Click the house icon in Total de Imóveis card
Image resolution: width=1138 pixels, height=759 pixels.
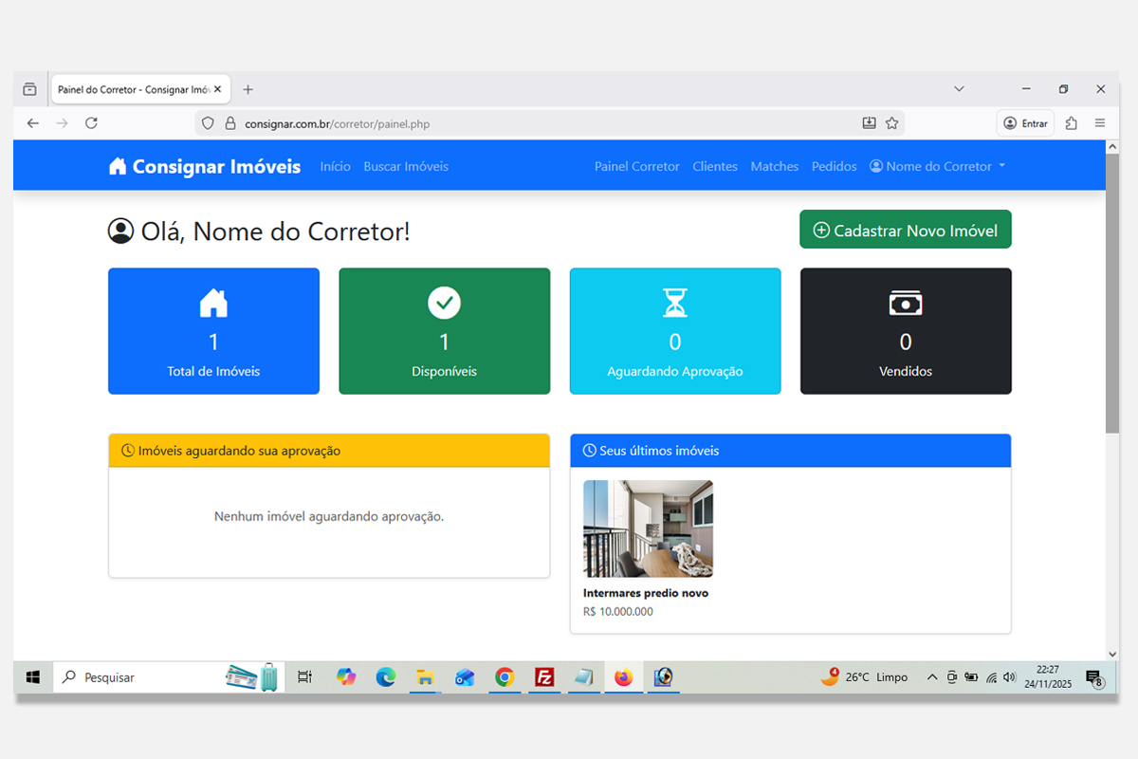coord(213,303)
